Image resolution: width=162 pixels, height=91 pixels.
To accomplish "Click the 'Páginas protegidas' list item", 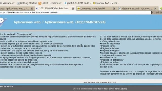I will [110, 51].
